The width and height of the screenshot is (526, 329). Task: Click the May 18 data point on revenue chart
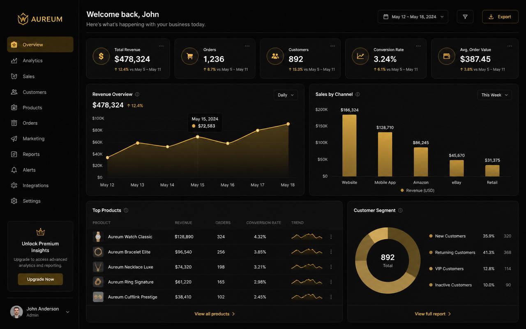pos(288,124)
